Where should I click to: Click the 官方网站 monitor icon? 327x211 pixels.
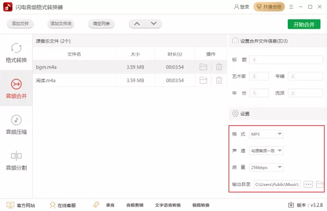click(x=10, y=205)
